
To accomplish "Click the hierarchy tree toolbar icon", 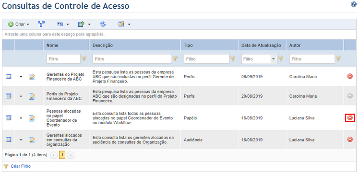I will click(x=42, y=24).
